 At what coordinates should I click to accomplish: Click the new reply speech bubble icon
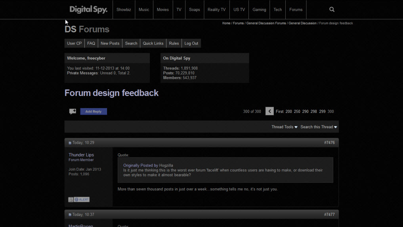coord(73,111)
